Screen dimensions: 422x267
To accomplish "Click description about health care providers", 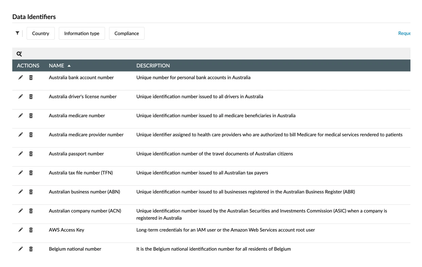I will click(269, 135).
